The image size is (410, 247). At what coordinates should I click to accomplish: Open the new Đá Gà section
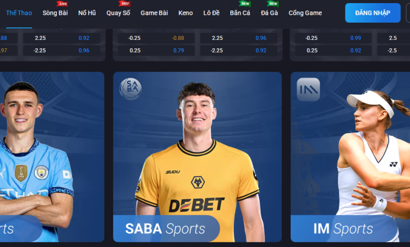269,13
